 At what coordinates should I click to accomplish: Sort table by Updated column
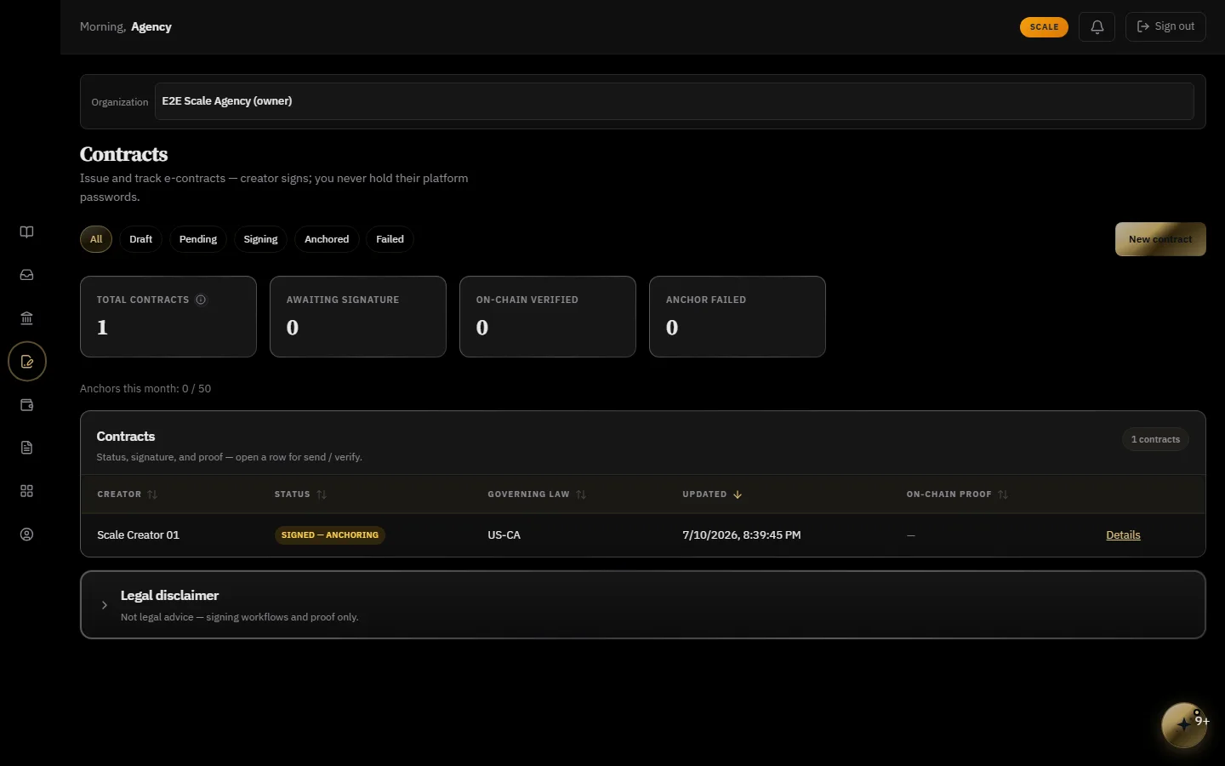(712, 494)
